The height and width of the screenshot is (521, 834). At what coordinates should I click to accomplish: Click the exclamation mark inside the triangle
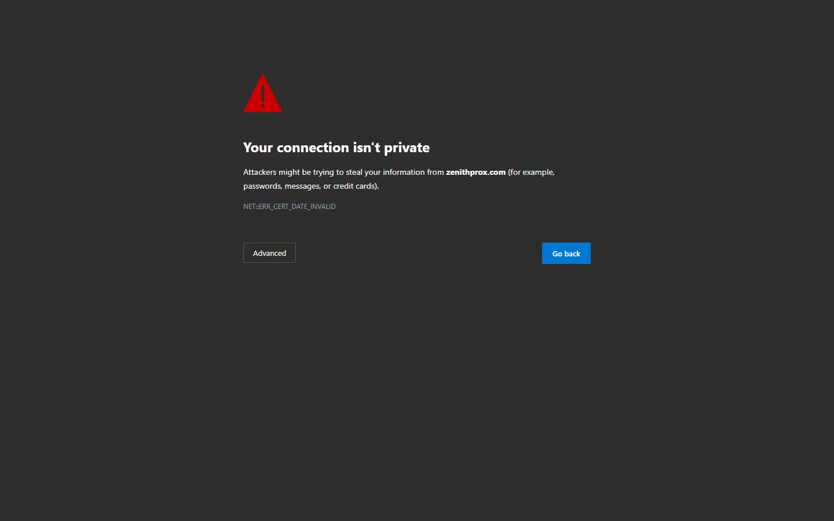click(x=263, y=97)
